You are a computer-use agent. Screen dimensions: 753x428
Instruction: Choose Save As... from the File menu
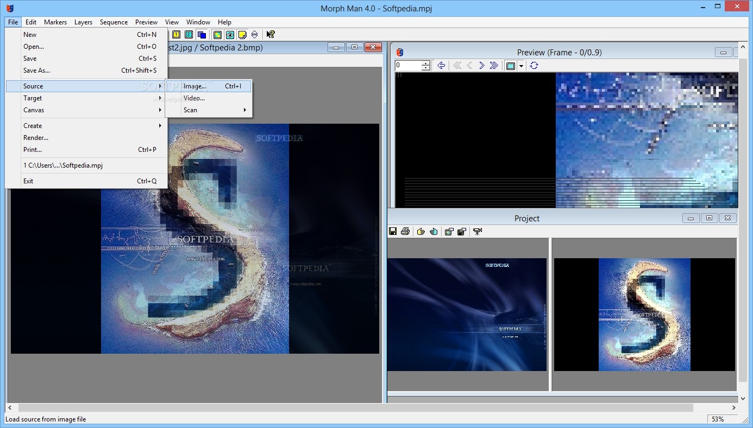pos(86,71)
